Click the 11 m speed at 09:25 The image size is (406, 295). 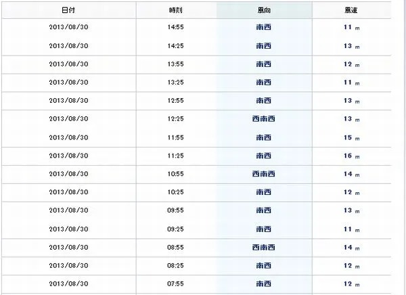click(352, 229)
